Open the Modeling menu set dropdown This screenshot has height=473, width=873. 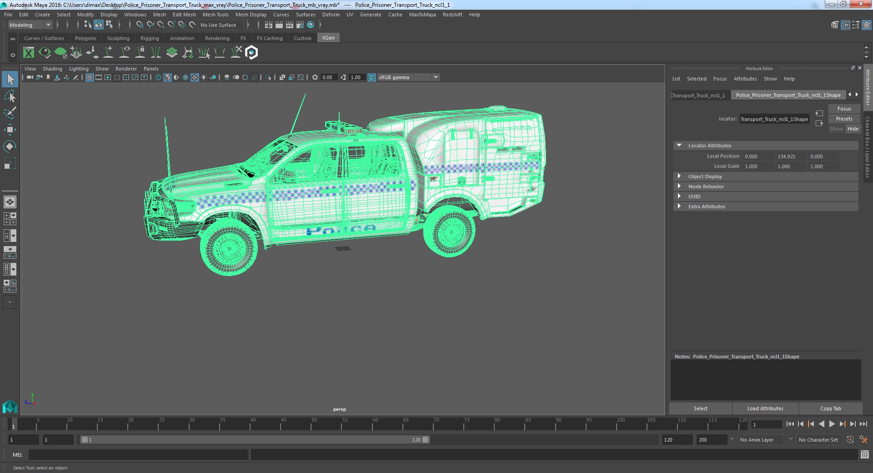30,25
